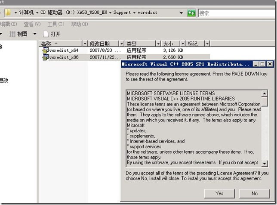
Task: Click the search (搜索) input field
Action: coord(237,13)
